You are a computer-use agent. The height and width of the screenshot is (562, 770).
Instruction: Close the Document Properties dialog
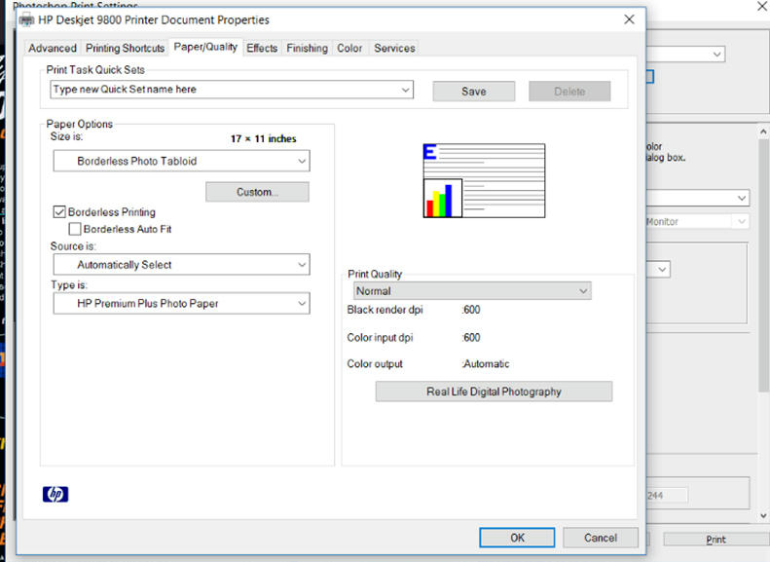(629, 19)
